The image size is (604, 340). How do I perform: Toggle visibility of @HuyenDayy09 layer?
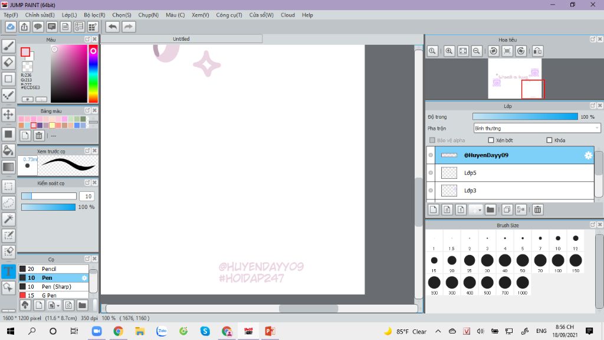click(x=431, y=155)
